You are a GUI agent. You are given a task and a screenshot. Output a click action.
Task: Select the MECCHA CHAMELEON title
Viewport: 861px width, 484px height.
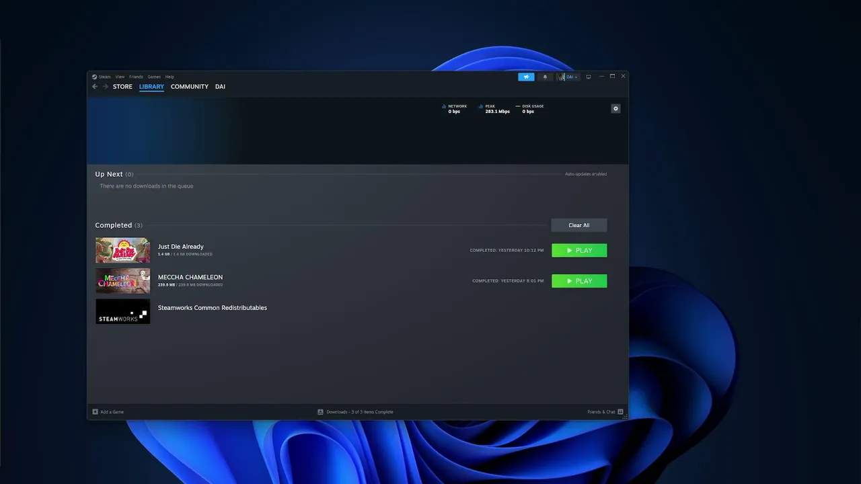pyautogui.click(x=190, y=277)
